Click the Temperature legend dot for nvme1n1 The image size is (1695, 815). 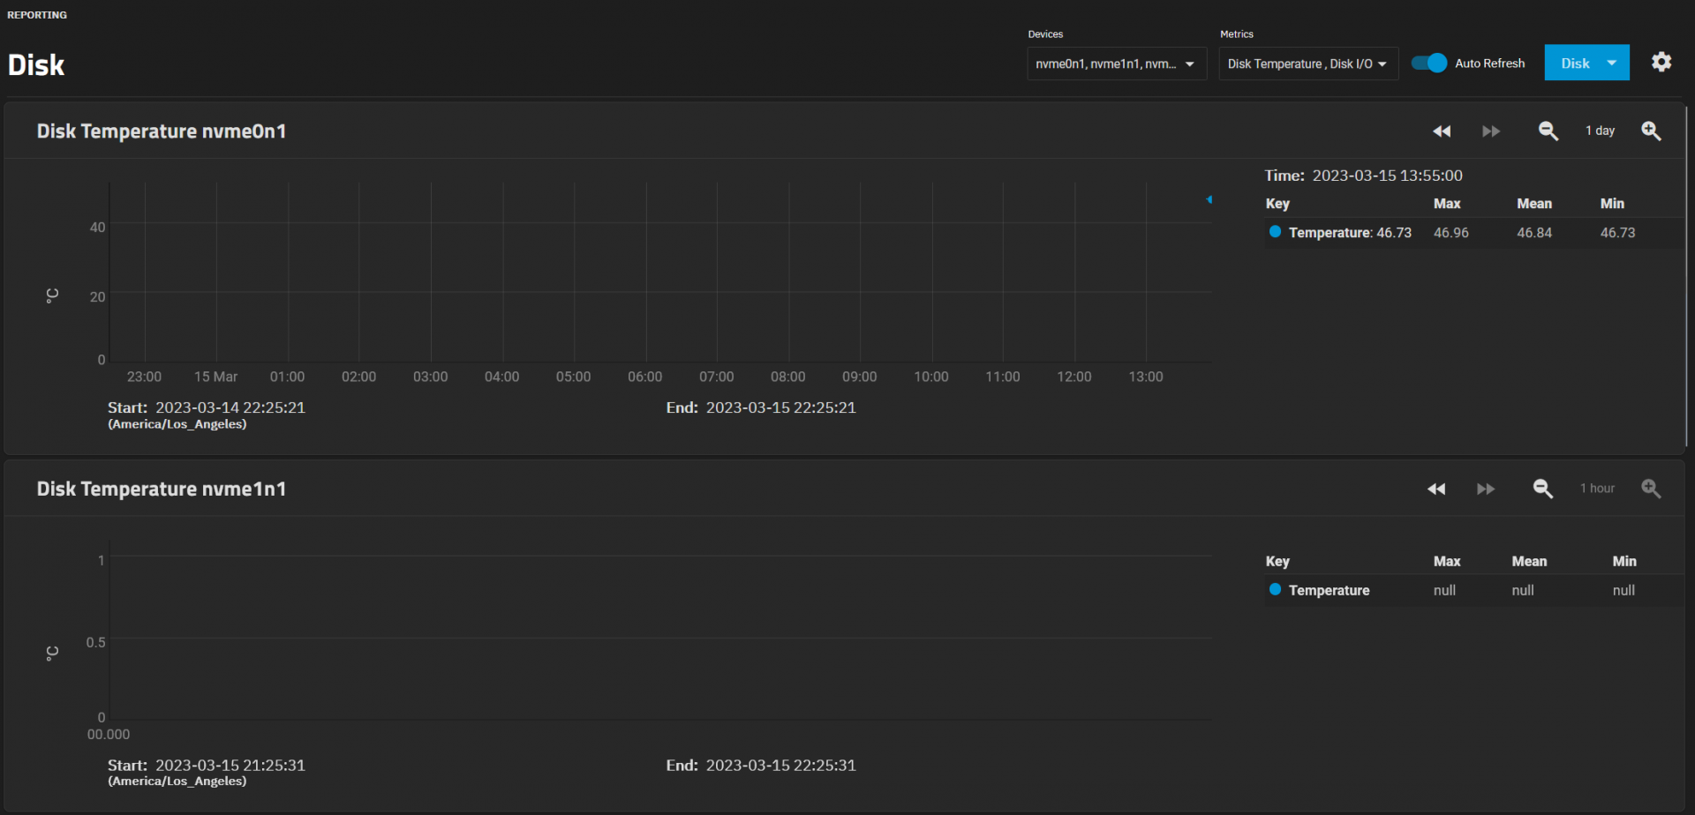click(1275, 589)
